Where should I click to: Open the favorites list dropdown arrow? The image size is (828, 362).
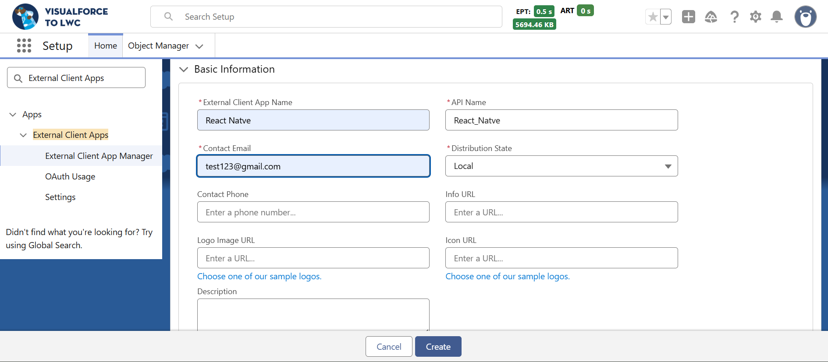[x=666, y=17]
